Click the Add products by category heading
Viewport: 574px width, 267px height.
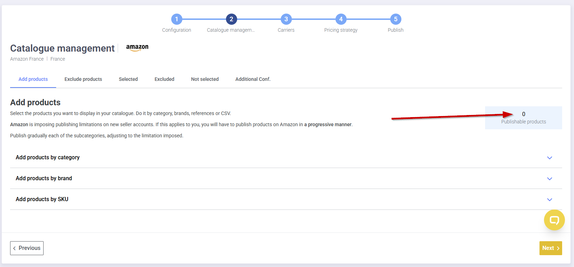pyautogui.click(x=48, y=158)
